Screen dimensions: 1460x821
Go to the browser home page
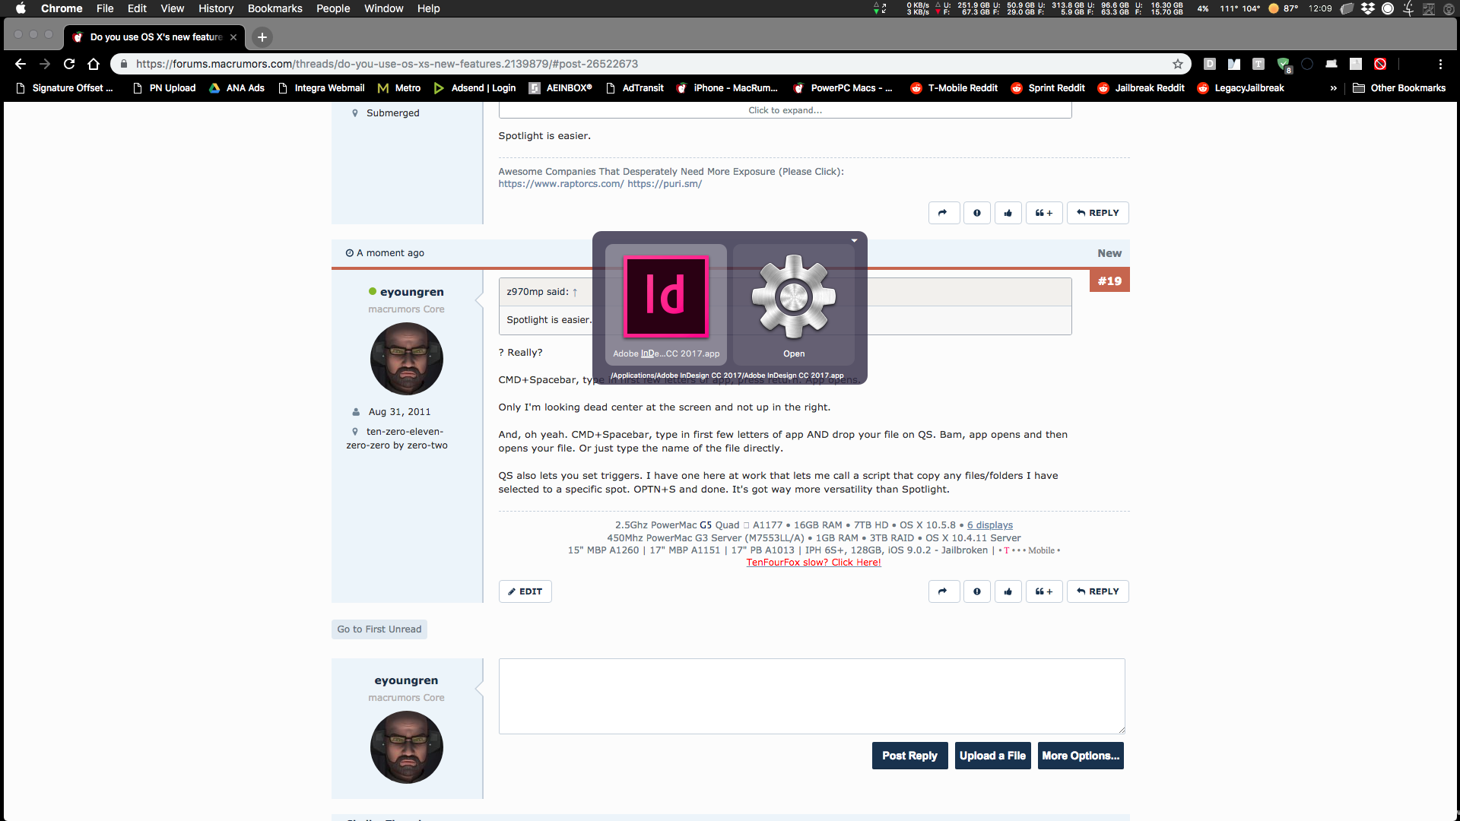pos(94,64)
